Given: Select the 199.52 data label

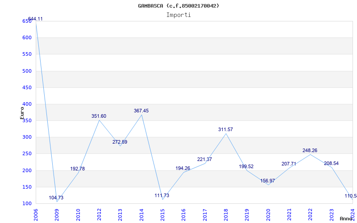Looking at the screenshot, I should [246, 166].
